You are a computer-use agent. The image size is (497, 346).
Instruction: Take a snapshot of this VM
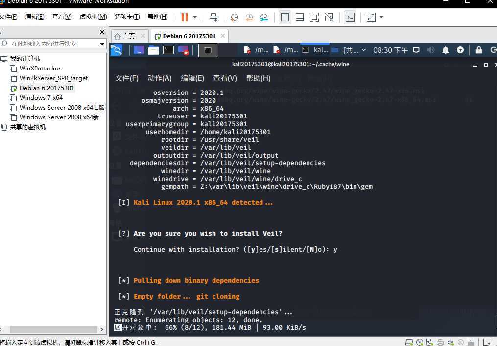coord(234,17)
